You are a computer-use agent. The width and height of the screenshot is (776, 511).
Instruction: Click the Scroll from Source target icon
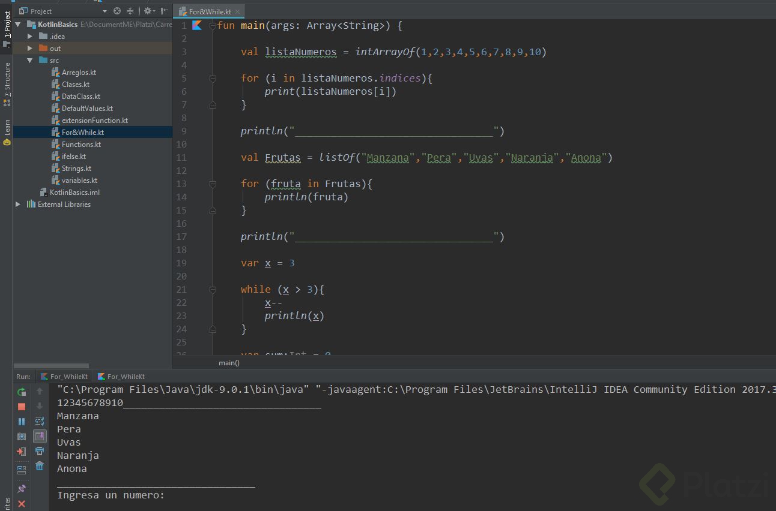click(117, 11)
